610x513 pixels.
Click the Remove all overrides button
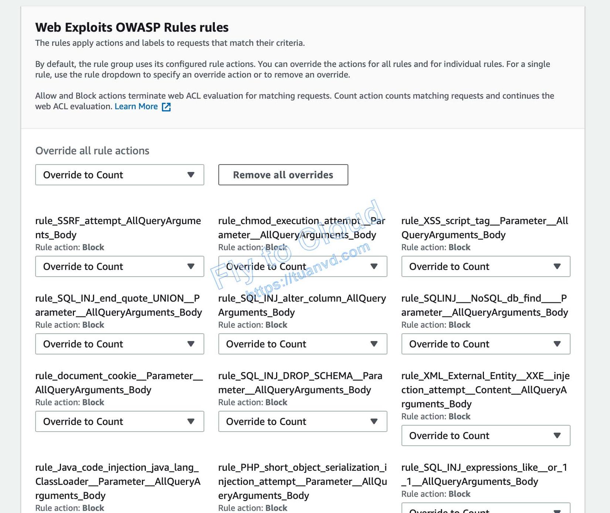(283, 175)
